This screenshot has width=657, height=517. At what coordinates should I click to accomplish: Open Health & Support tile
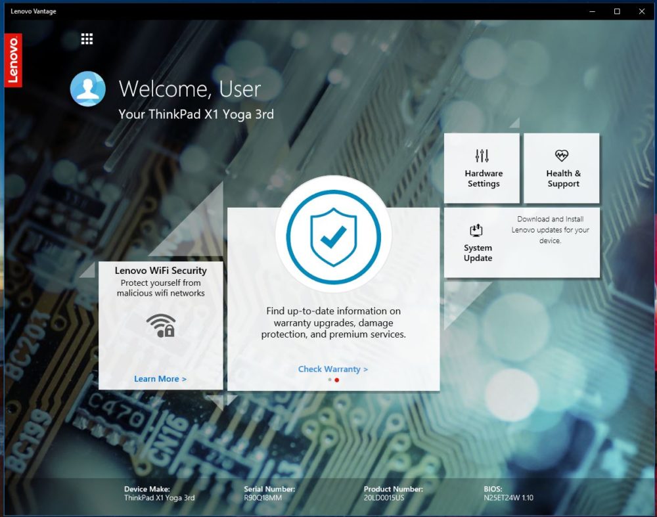(562, 168)
